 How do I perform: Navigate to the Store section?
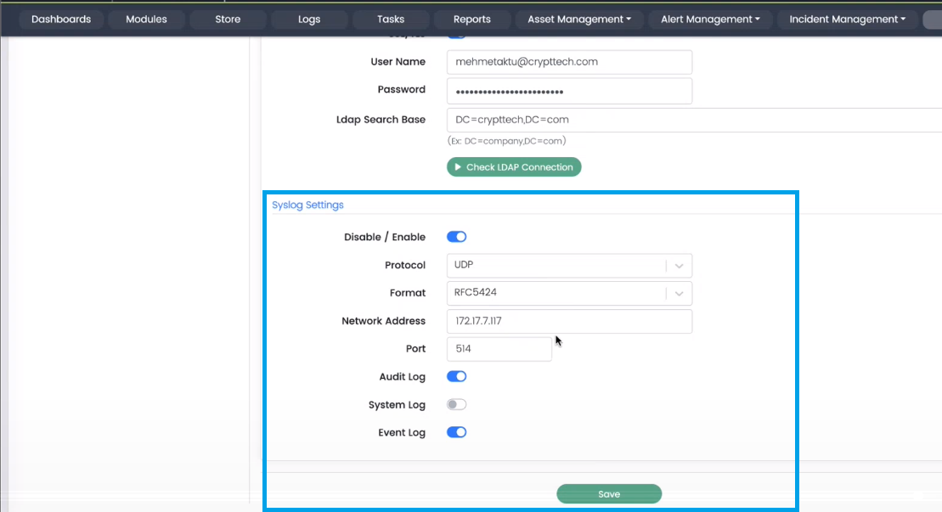coord(228,19)
